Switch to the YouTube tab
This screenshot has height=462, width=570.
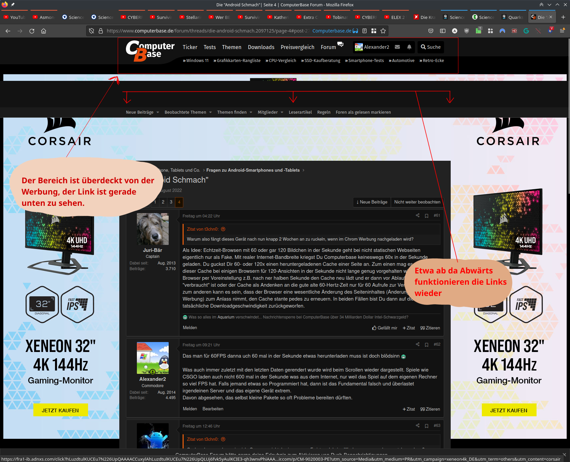(x=14, y=17)
